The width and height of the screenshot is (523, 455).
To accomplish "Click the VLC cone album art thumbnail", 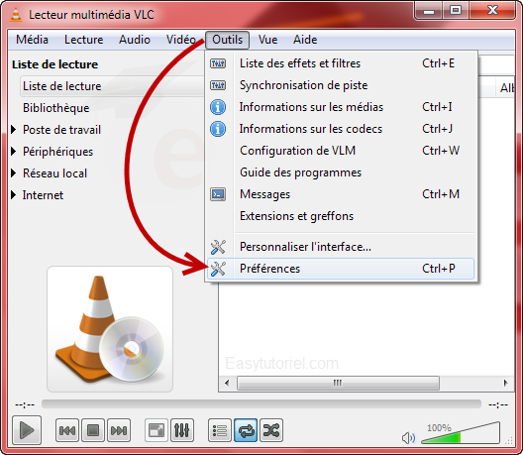I will click(x=110, y=329).
